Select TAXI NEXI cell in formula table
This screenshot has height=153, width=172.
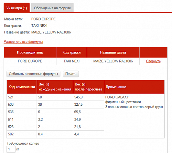click(72, 61)
